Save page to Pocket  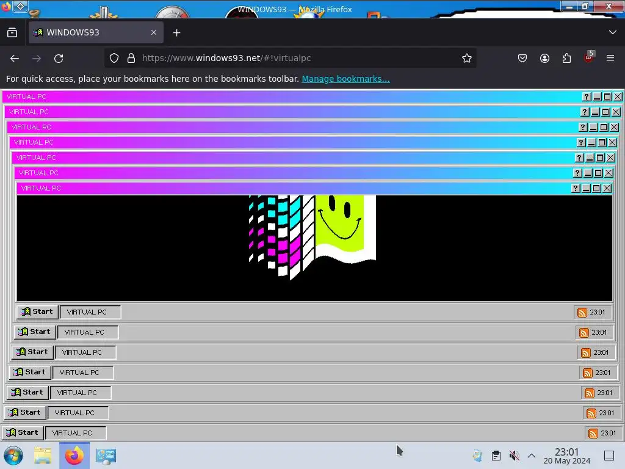tap(522, 58)
